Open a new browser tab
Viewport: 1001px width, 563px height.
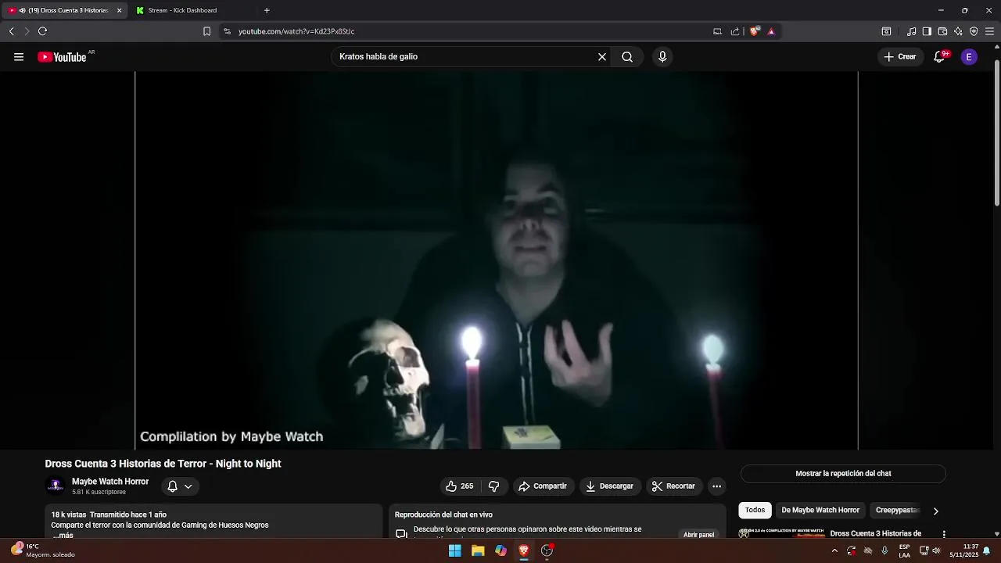(x=267, y=10)
